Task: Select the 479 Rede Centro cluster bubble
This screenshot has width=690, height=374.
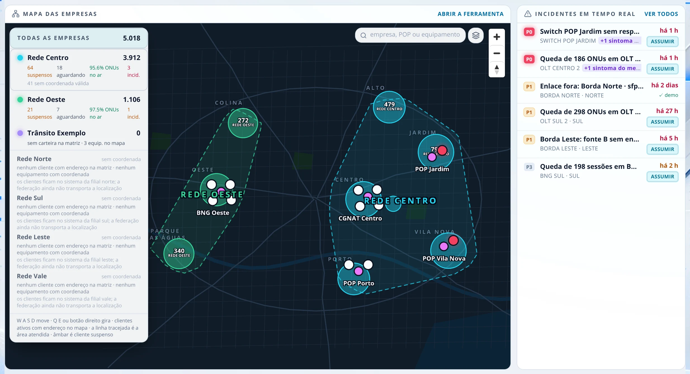Action: pyautogui.click(x=389, y=107)
